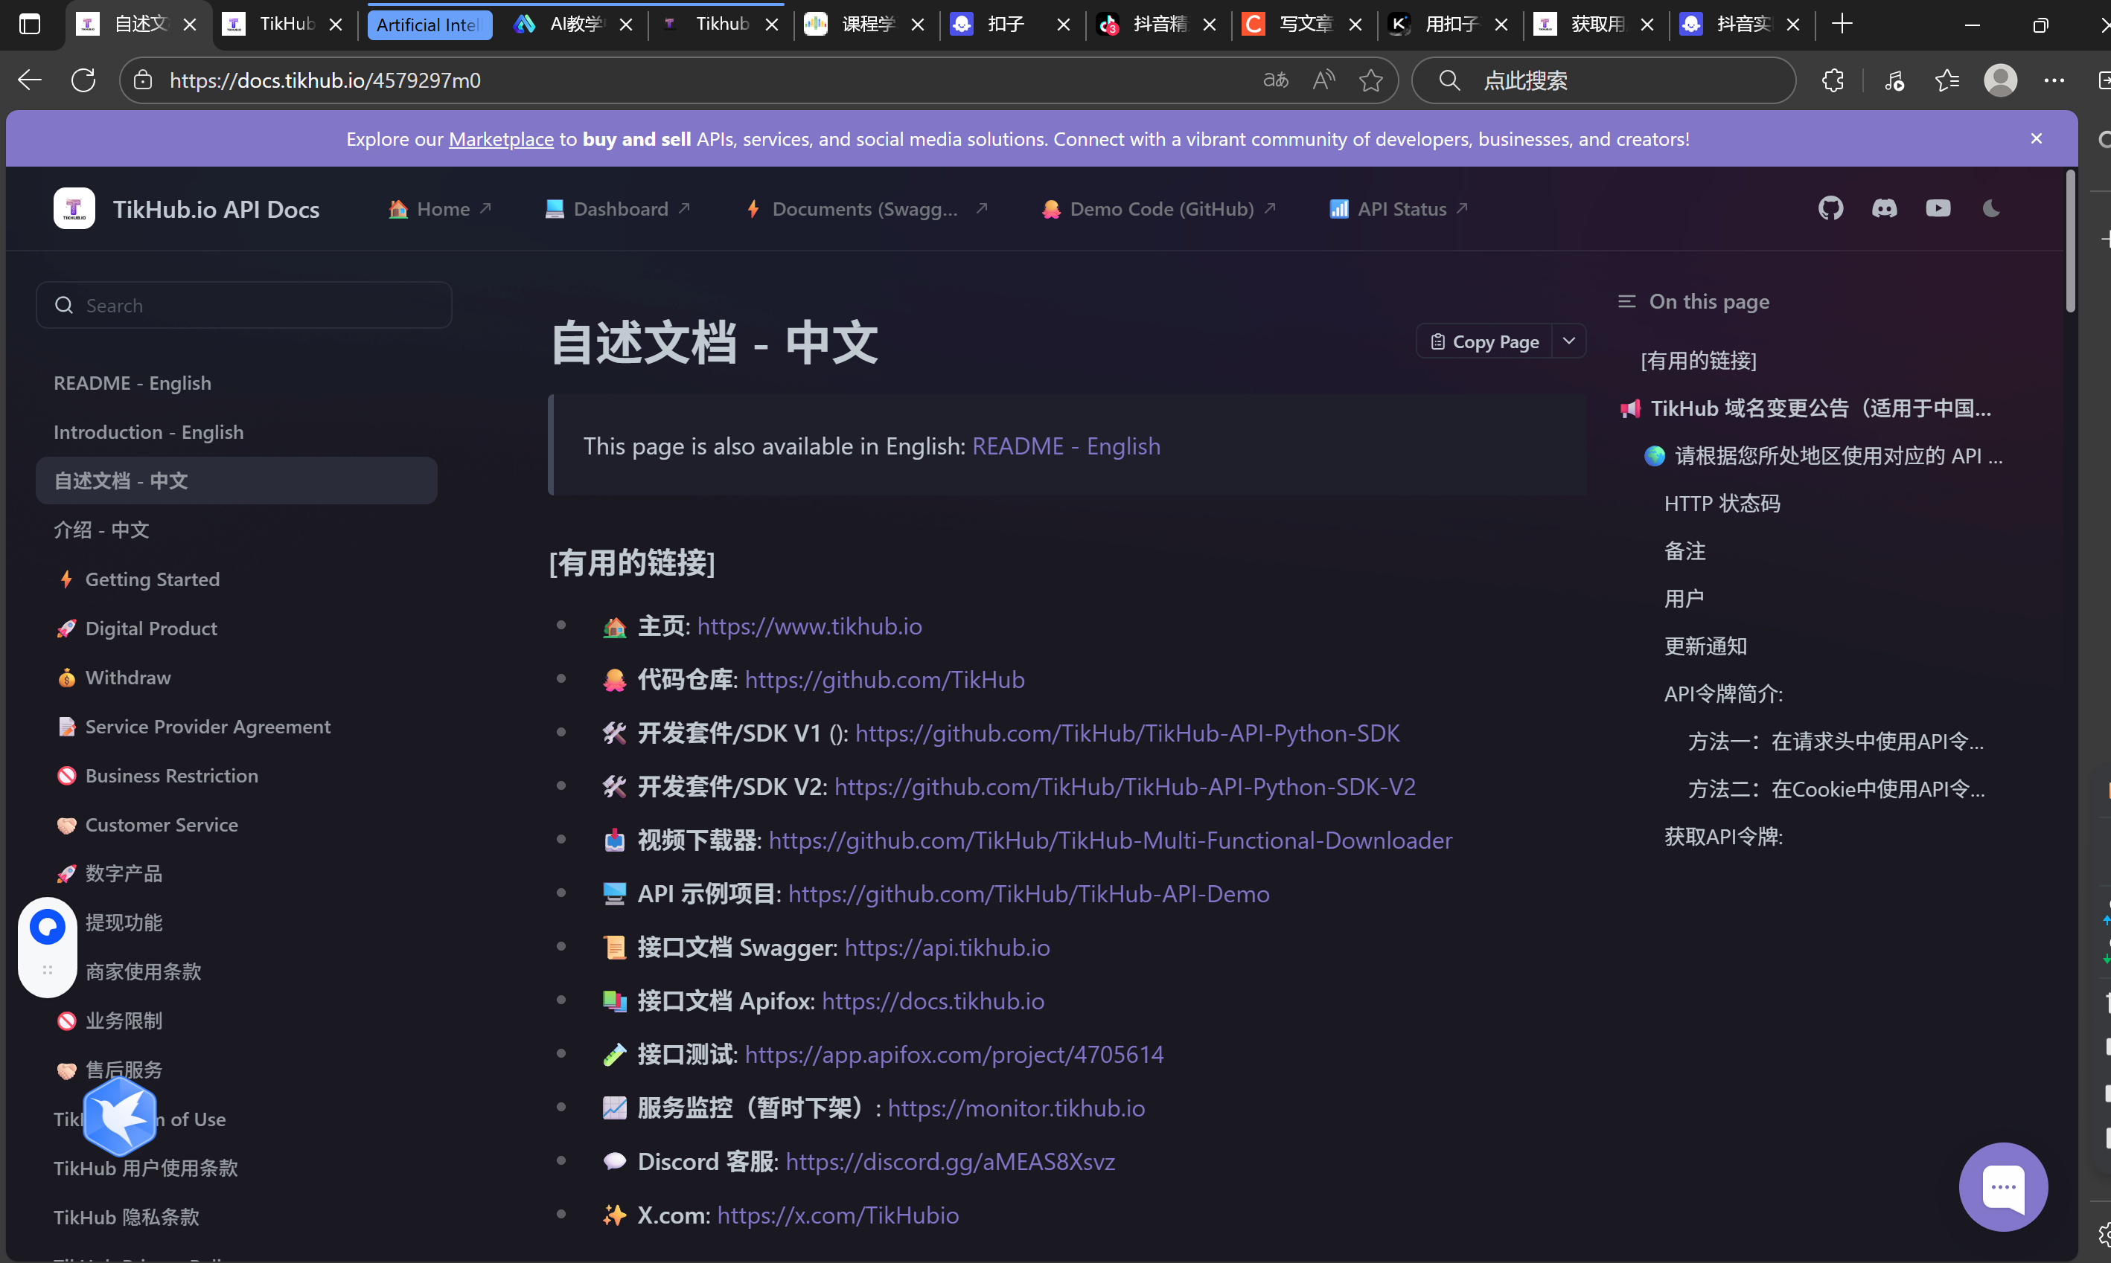Open the favorites list icon

pos(1946,80)
